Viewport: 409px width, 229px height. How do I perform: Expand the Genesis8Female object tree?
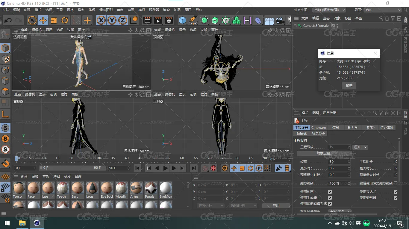295,26
